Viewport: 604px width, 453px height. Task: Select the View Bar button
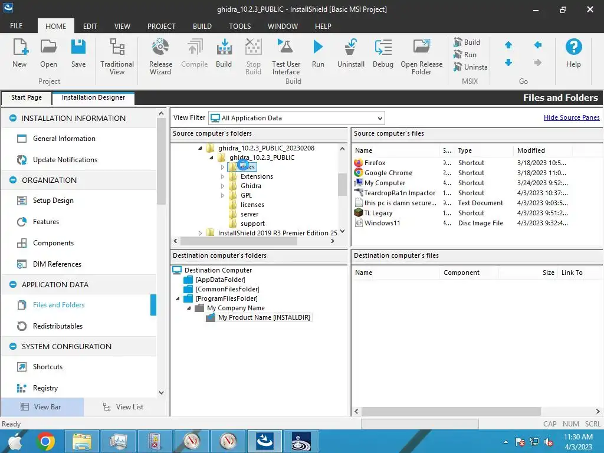pos(42,407)
